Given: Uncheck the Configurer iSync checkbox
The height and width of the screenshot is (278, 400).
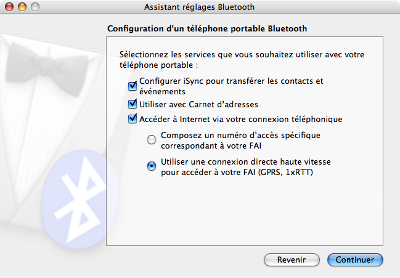Looking at the screenshot, I should pyautogui.click(x=132, y=86).
